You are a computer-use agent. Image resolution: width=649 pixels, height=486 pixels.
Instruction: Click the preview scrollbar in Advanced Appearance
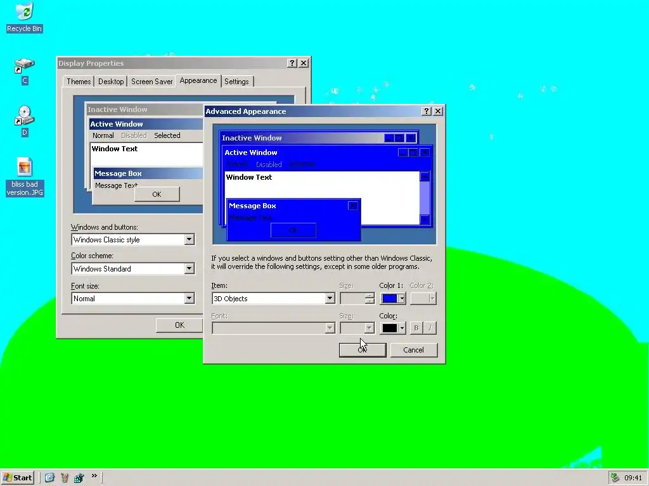click(425, 198)
